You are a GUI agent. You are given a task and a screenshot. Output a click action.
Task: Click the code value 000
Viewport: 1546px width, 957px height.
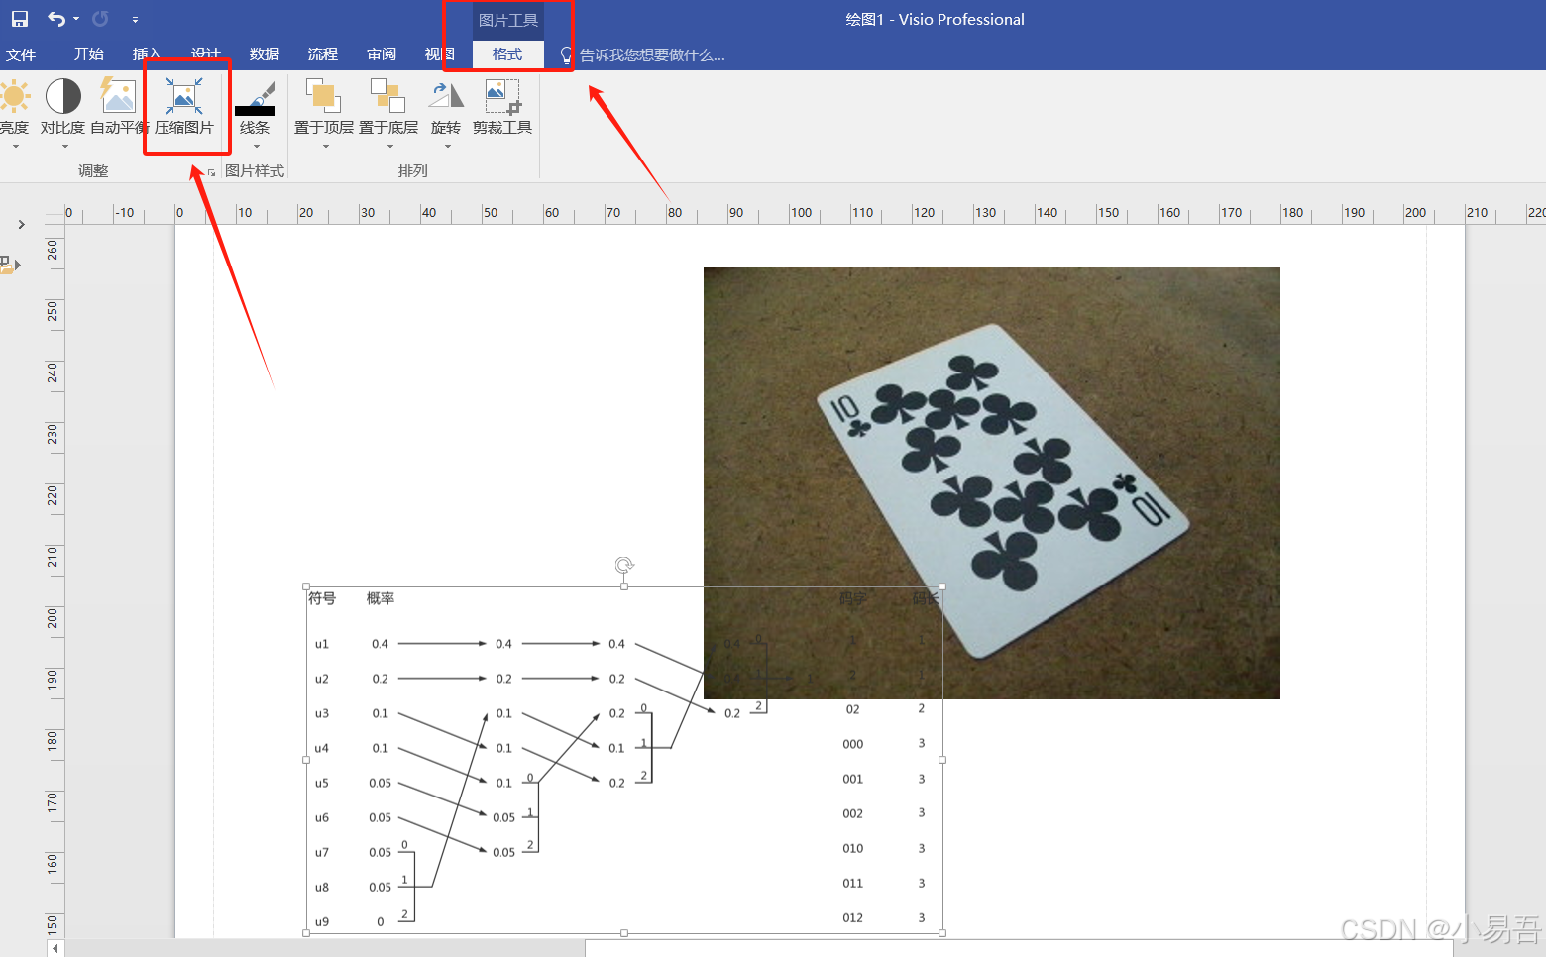853,744
